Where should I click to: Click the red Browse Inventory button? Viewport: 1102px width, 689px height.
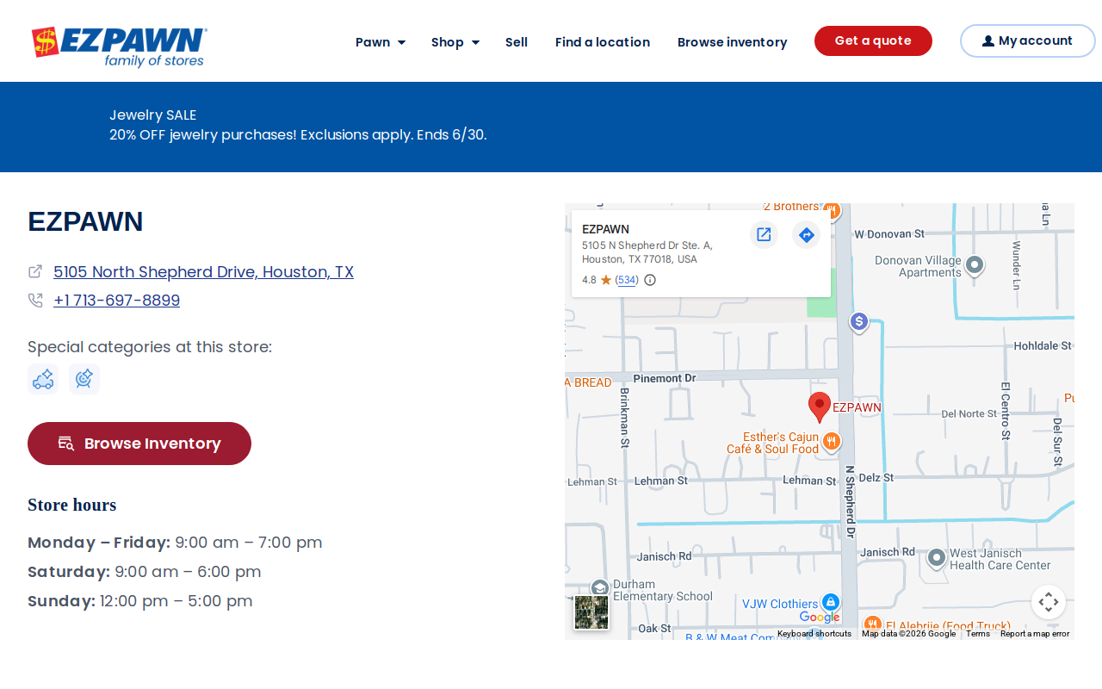click(139, 444)
